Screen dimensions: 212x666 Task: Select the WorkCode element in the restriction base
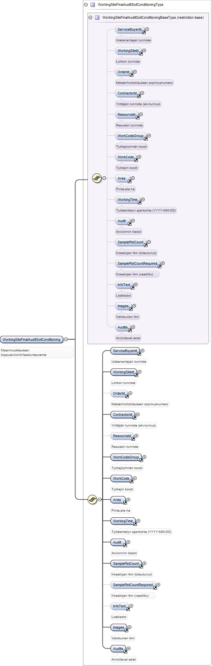click(126, 157)
